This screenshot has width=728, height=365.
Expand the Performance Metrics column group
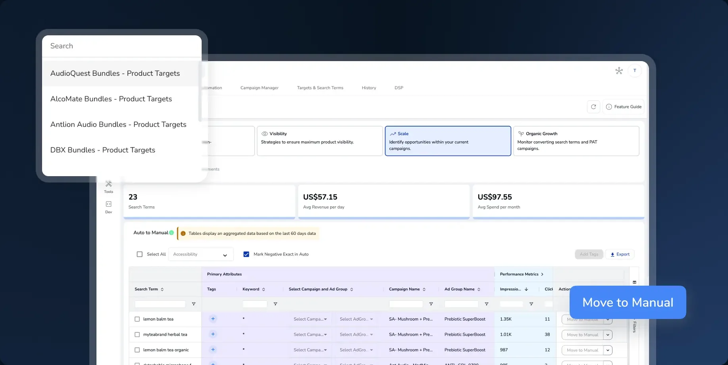pos(542,274)
